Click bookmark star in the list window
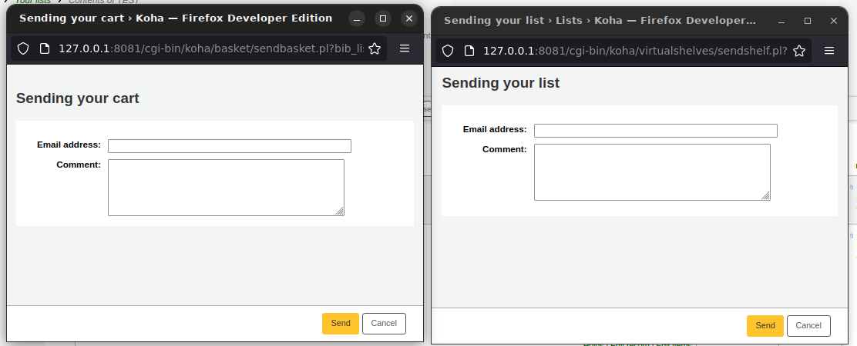Screen dimensions: 857x346 (x=799, y=51)
